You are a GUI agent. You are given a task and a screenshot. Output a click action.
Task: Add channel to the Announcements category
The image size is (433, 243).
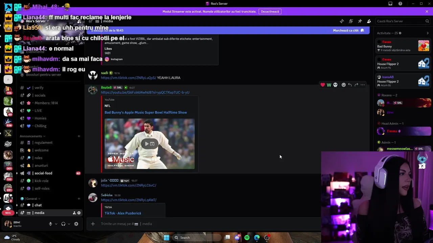(79, 136)
